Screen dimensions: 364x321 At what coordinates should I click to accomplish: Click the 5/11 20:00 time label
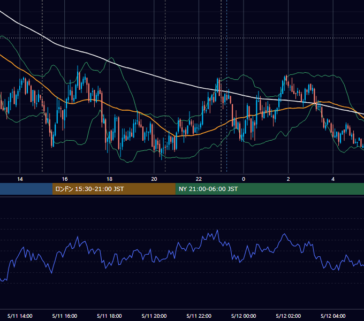[154, 316]
